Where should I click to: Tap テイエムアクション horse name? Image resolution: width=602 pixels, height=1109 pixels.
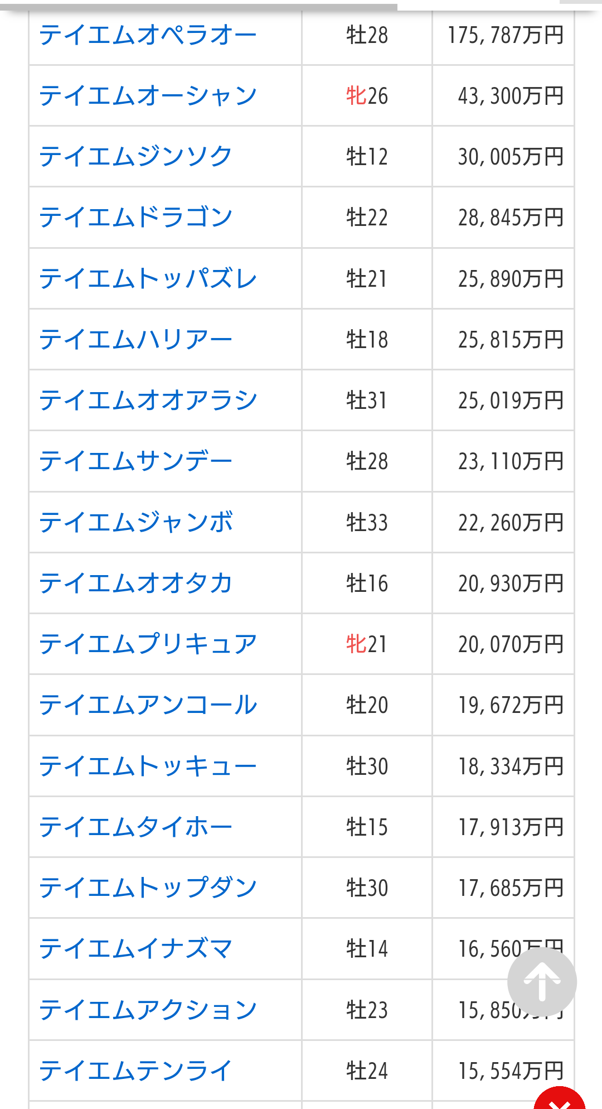(148, 1010)
